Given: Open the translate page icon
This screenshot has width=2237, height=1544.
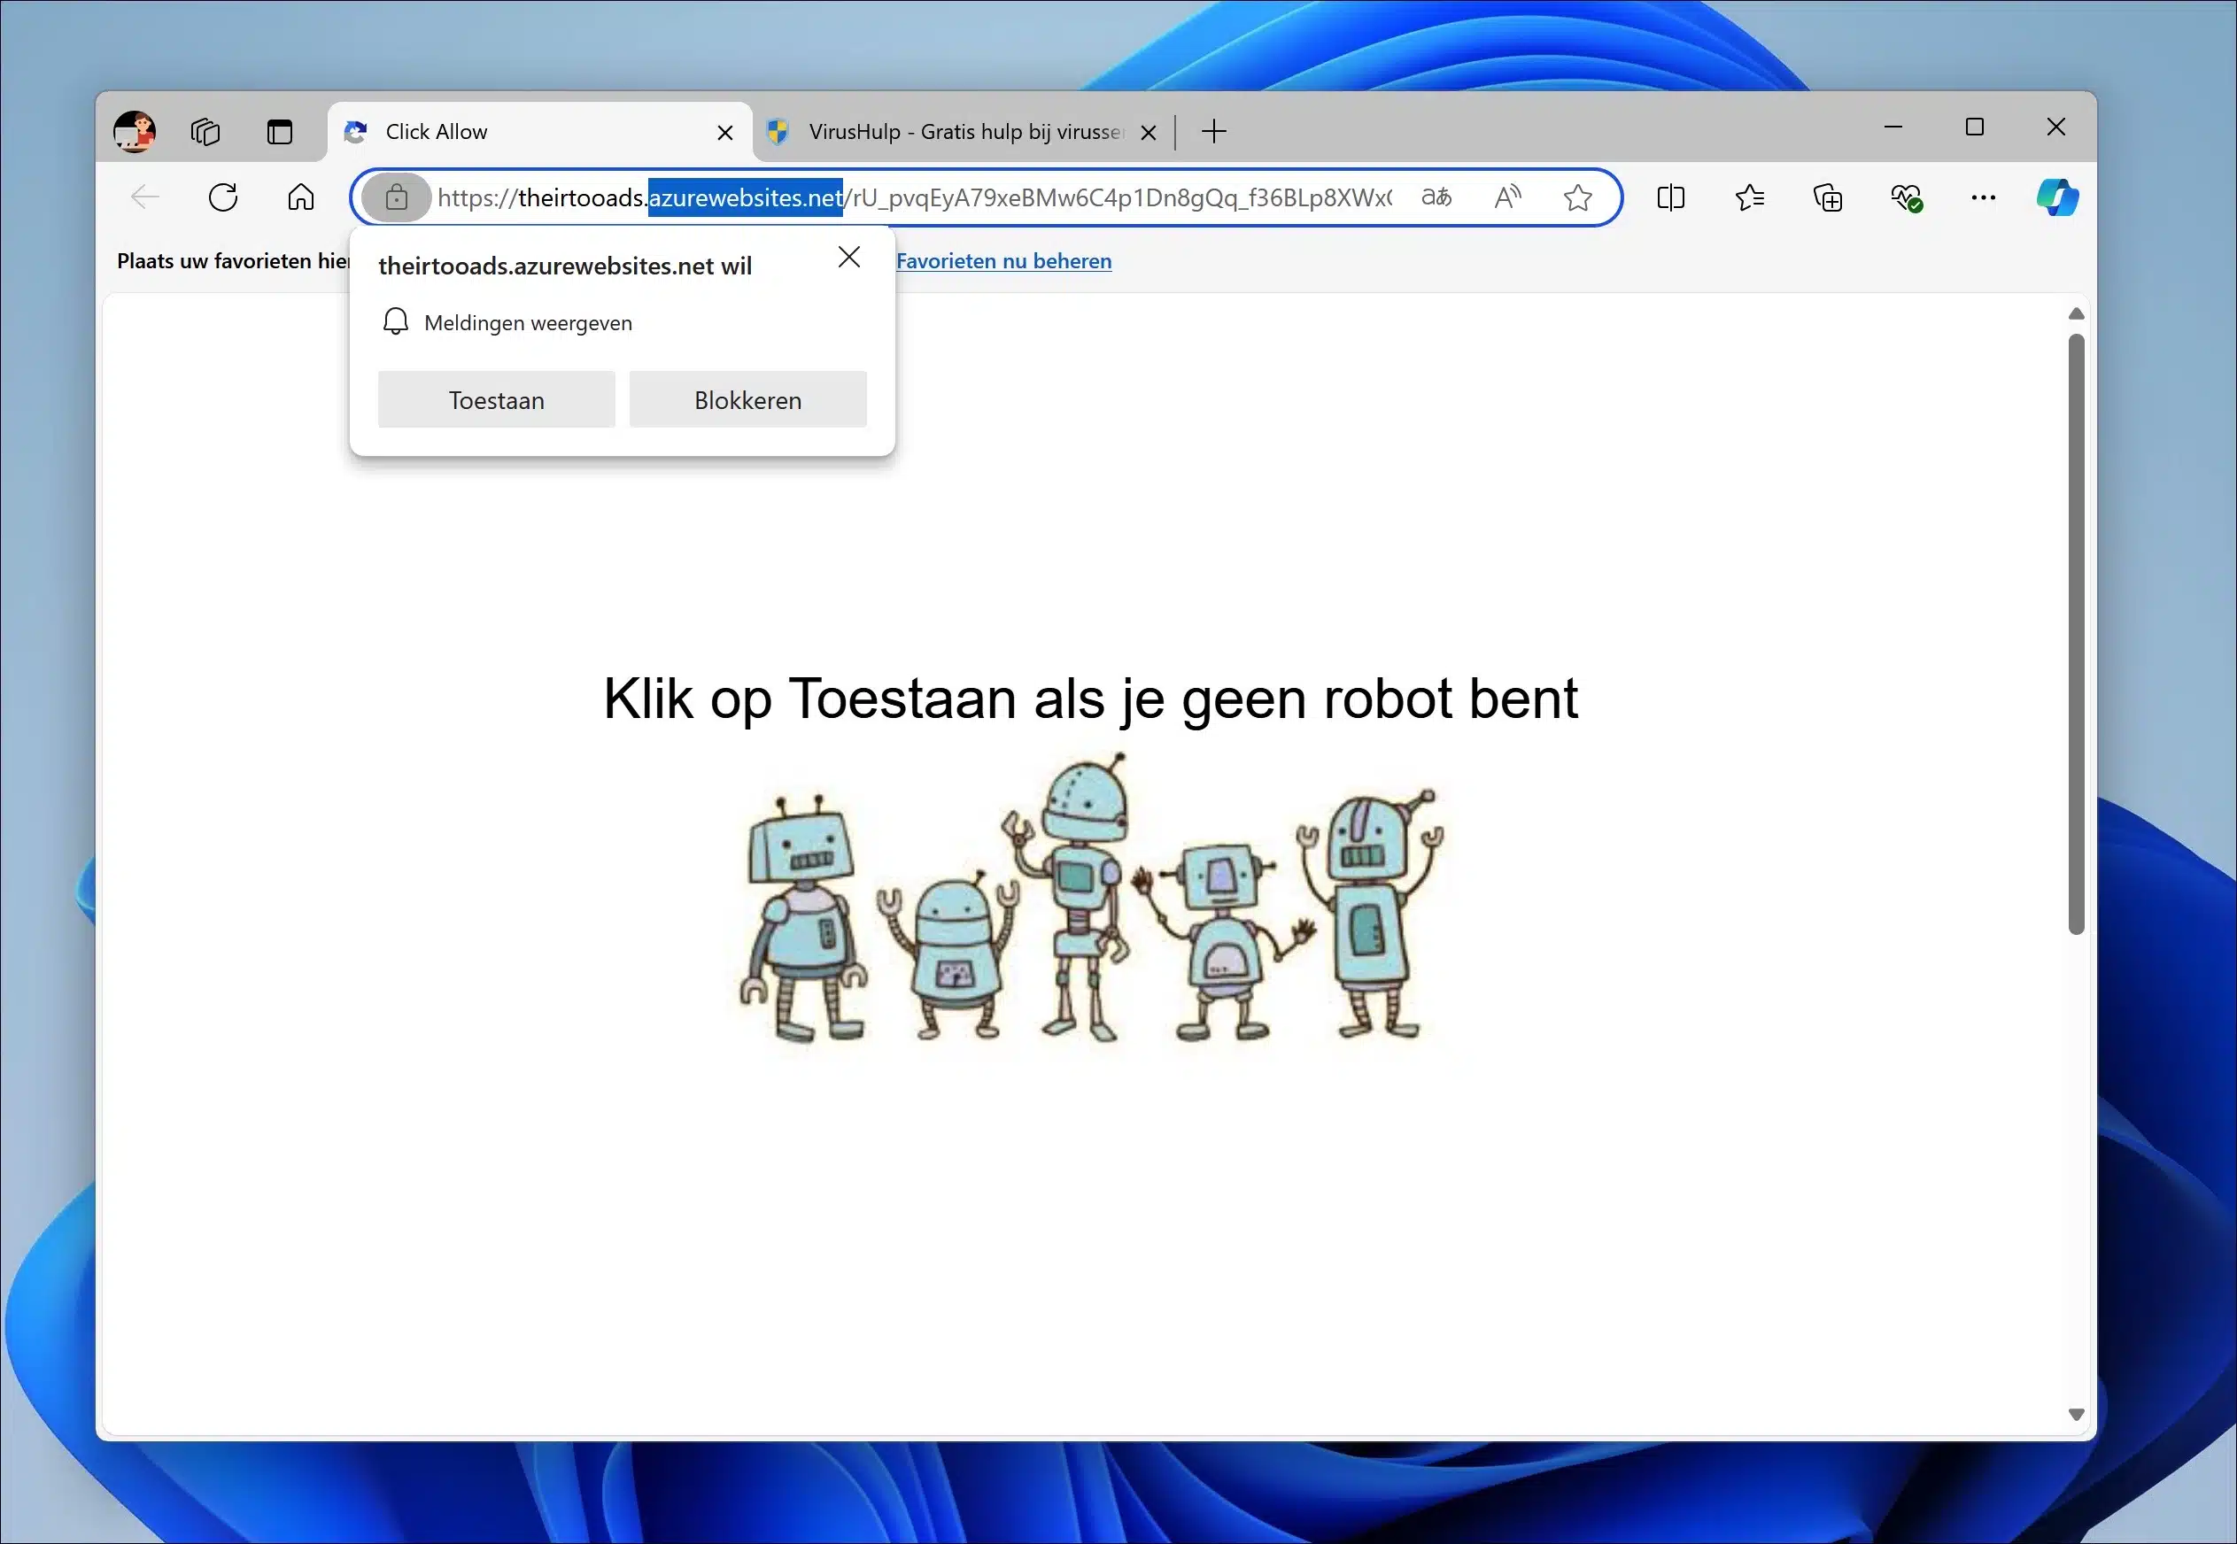Looking at the screenshot, I should [x=1436, y=197].
